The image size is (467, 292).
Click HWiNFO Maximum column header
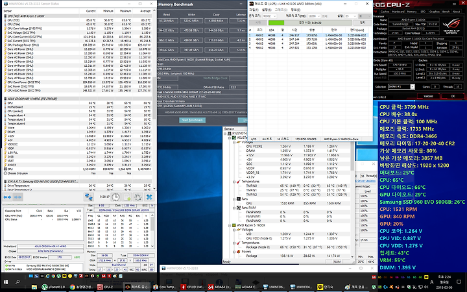click(x=123, y=11)
